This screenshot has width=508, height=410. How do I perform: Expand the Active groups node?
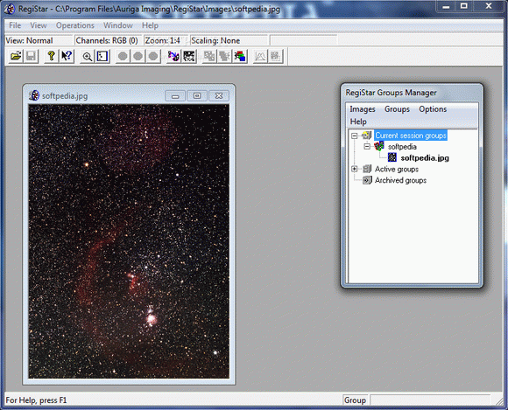(355, 169)
